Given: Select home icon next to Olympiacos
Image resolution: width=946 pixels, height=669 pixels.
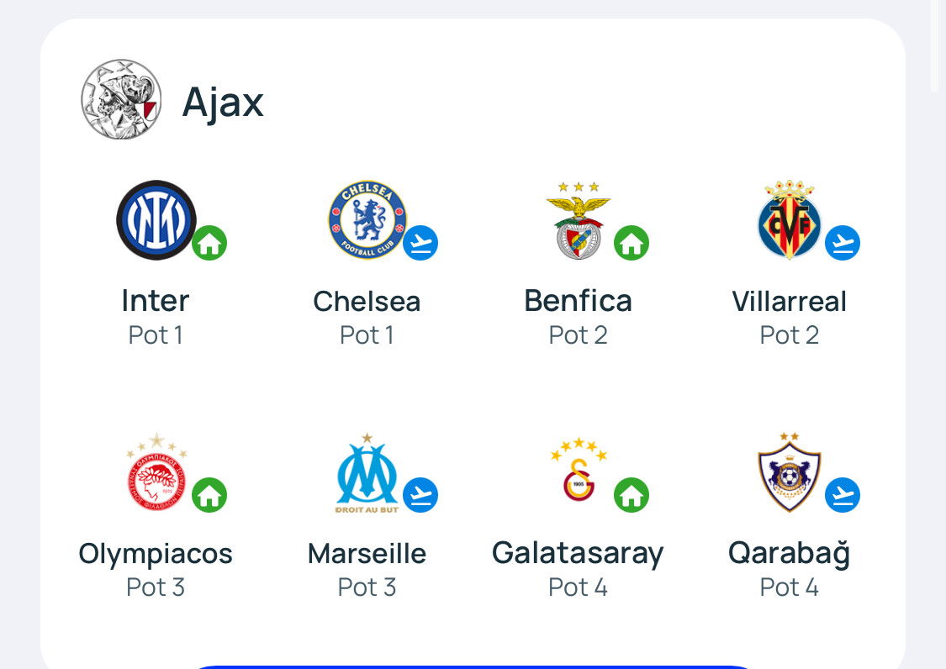Looking at the screenshot, I should tap(209, 495).
